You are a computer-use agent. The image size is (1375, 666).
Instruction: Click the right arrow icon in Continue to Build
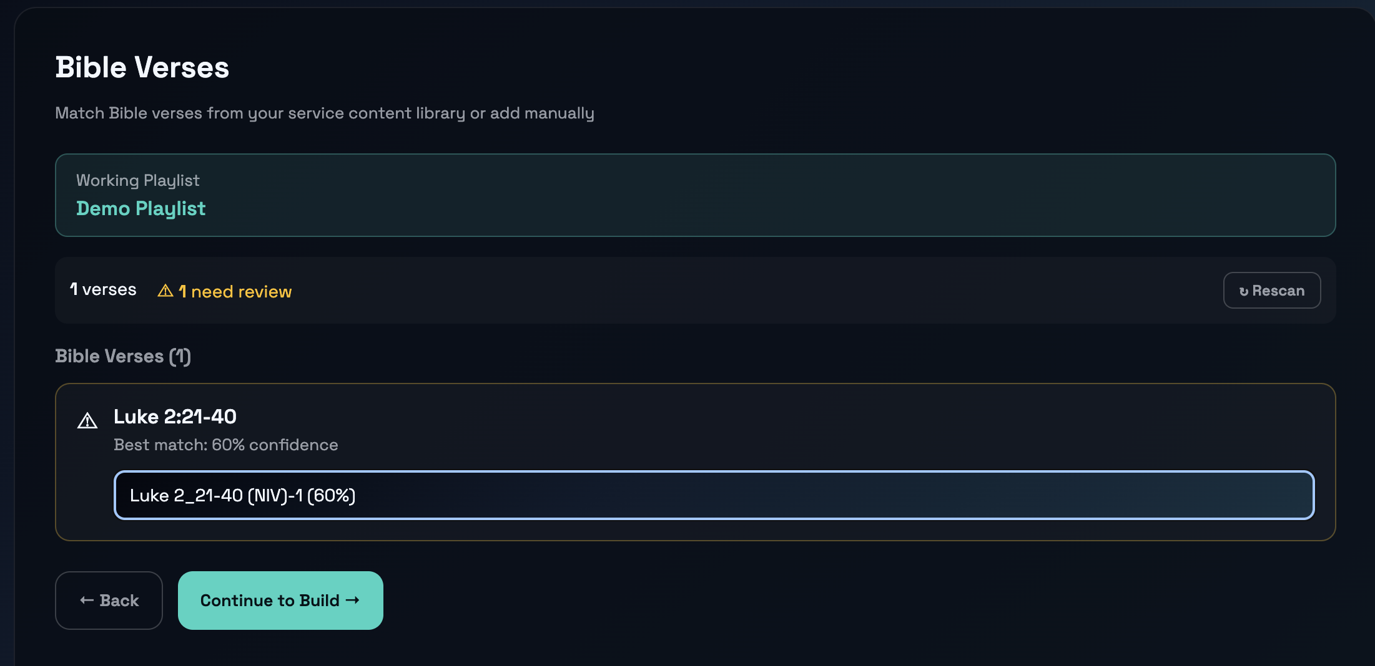coord(353,600)
